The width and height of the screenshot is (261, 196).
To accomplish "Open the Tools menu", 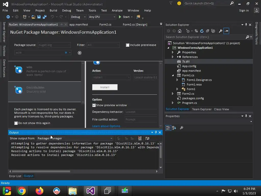I will (x=92, y=10).
